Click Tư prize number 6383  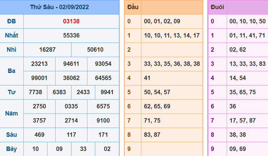tap(59, 92)
